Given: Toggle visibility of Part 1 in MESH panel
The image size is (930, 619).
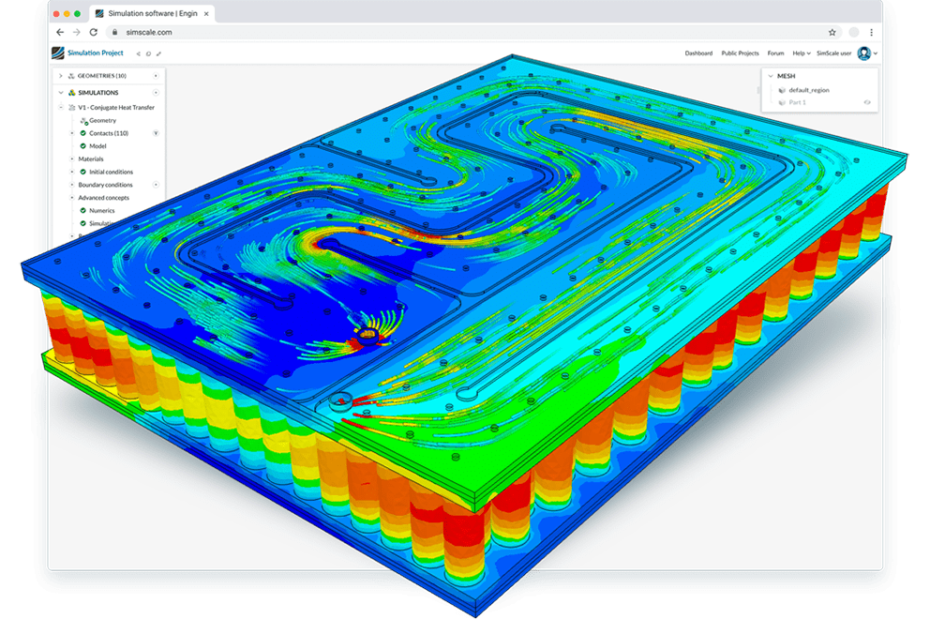Looking at the screenshot, I should point(866,103).
